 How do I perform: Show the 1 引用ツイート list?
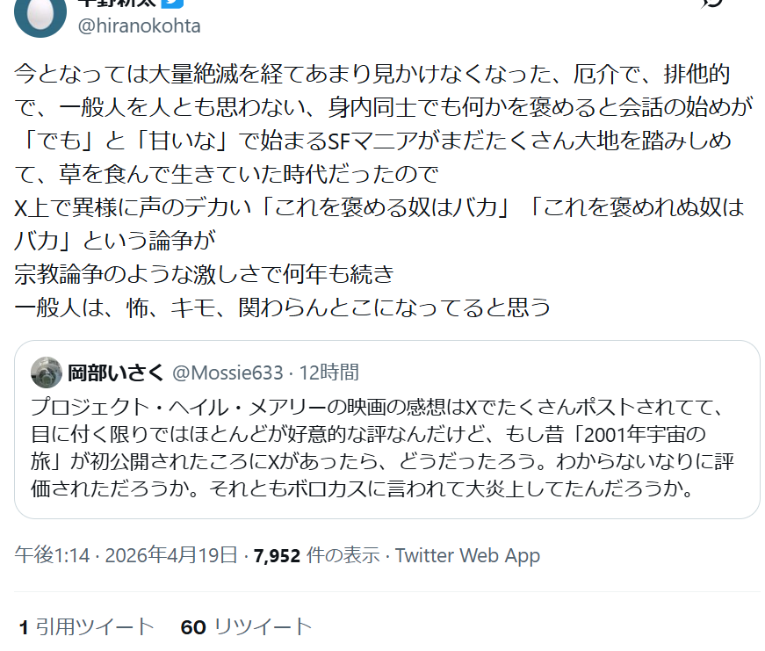(86, 627)
